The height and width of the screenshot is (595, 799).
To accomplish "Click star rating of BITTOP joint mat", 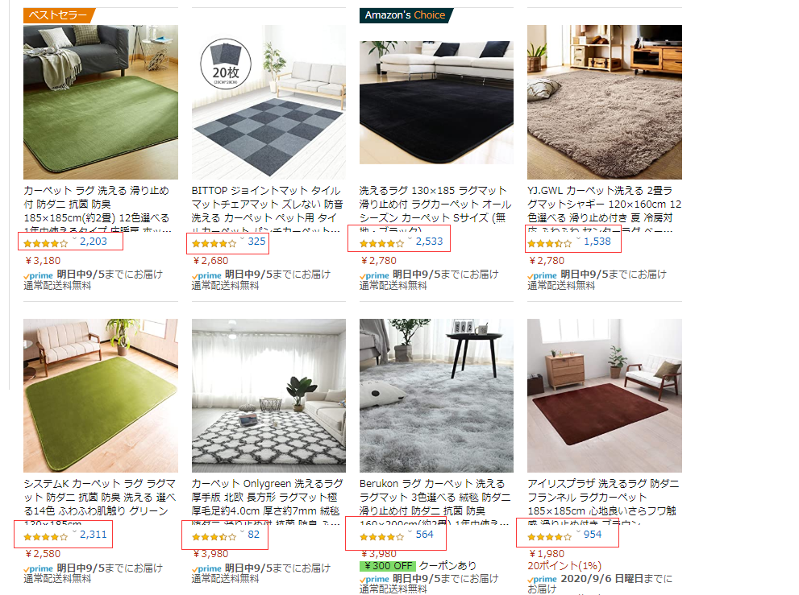I will tap(214, 243).
